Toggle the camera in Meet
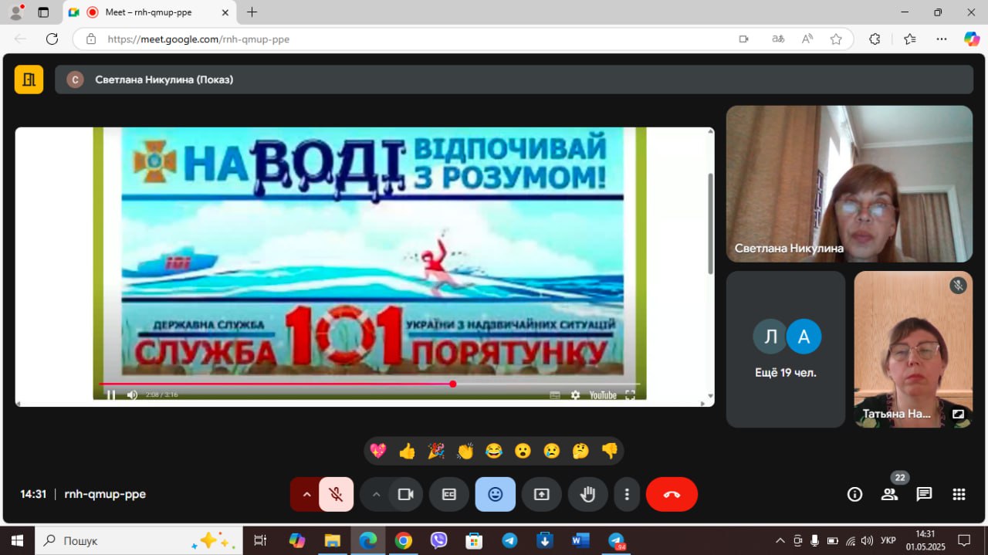The height and width of the screenshot is (555, 988). tap(406, 495)
